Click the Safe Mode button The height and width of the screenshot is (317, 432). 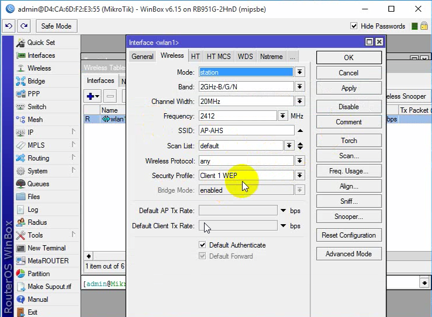pyautogui.click(x=57, y=26)
